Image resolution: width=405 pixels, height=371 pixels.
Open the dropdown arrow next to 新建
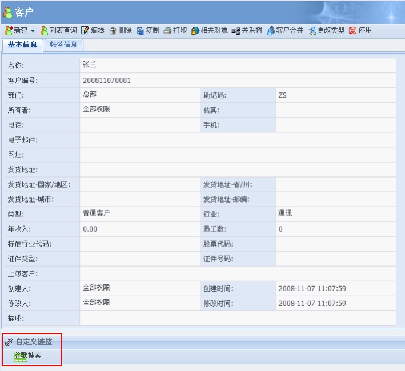(33, 31)
